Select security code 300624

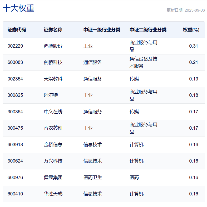[x=15, y=161]
